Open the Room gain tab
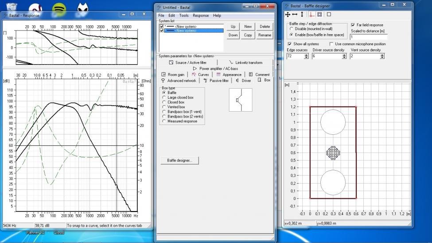The height and width of the screenshot is (243, 432). [x=173, y=74]
